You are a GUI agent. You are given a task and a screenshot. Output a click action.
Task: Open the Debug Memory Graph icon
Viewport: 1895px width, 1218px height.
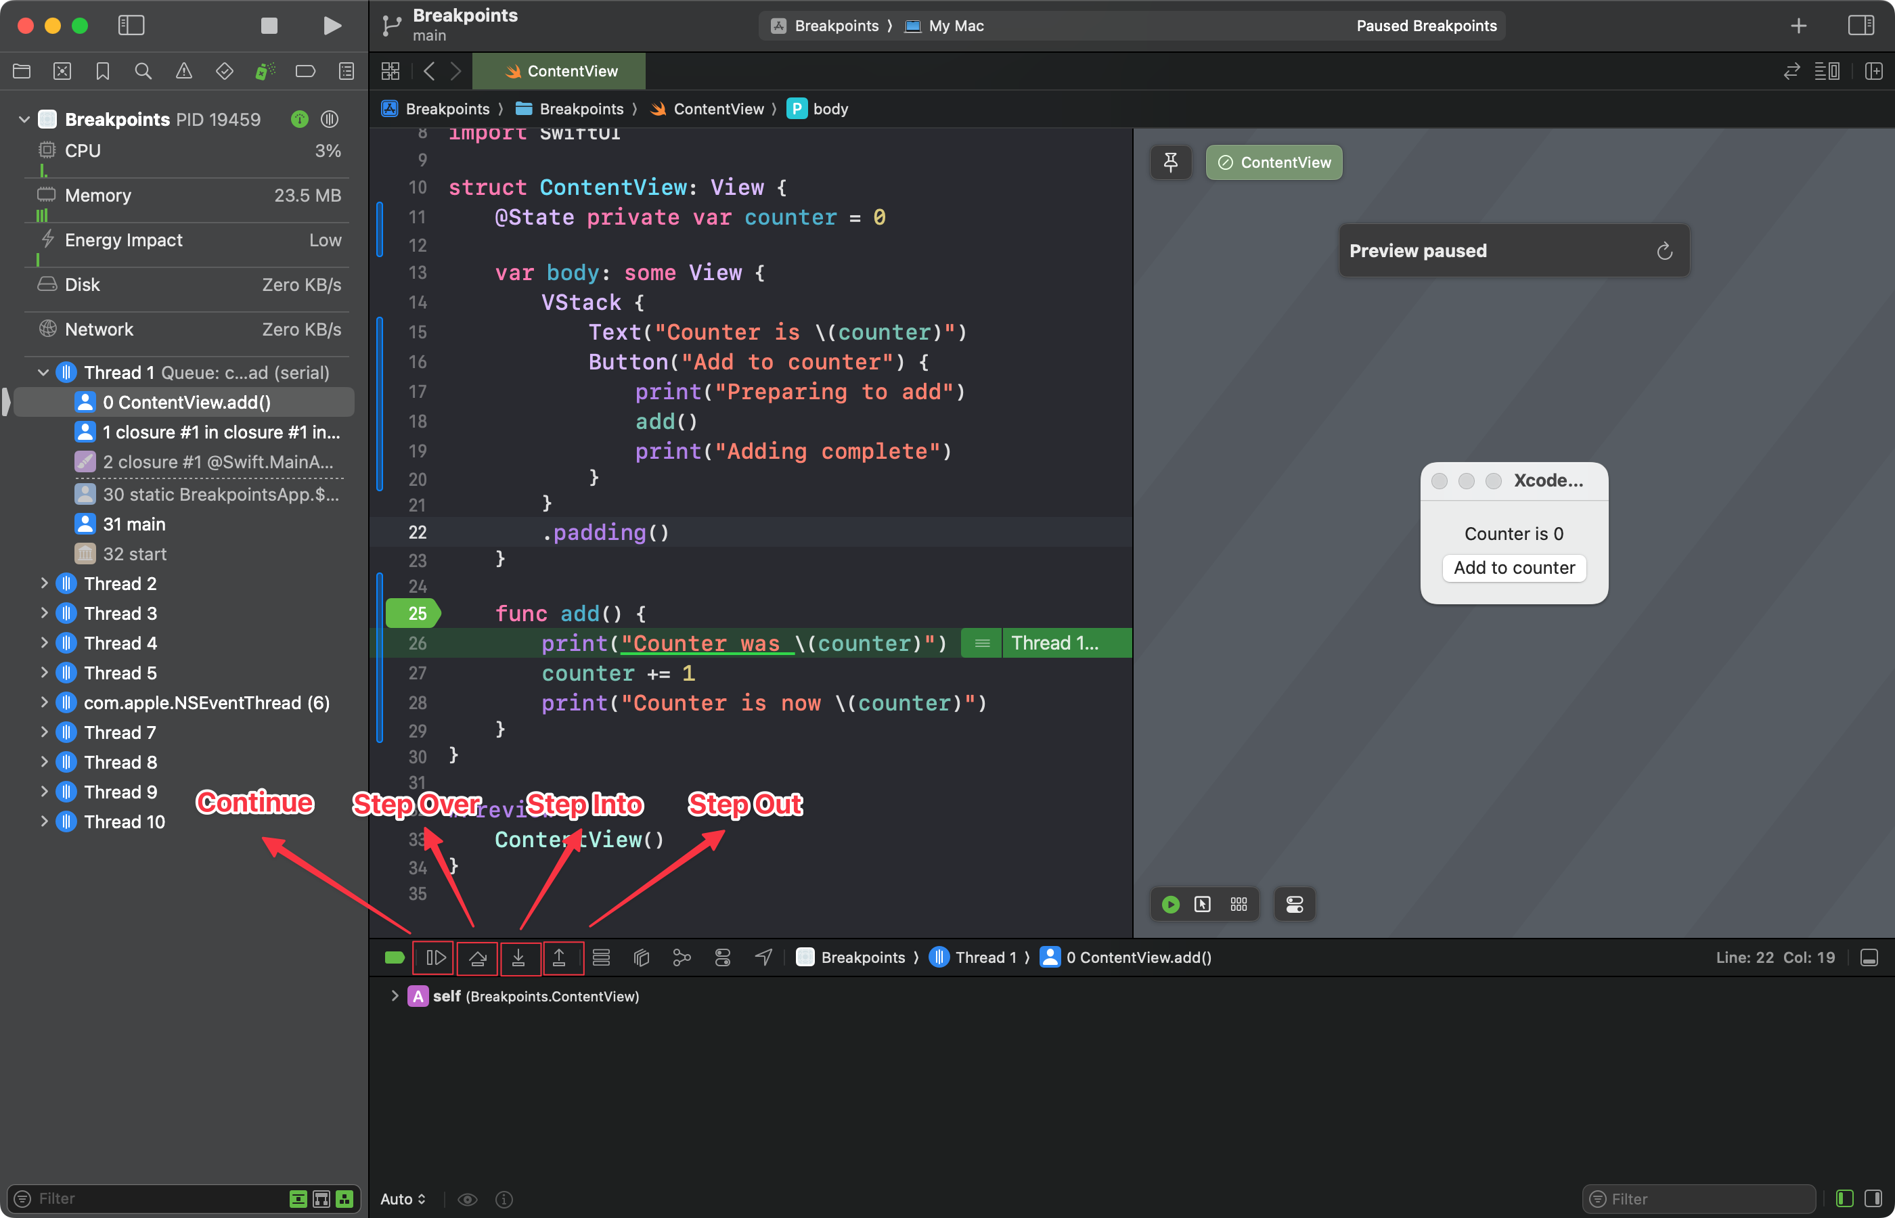click(682, 957)
